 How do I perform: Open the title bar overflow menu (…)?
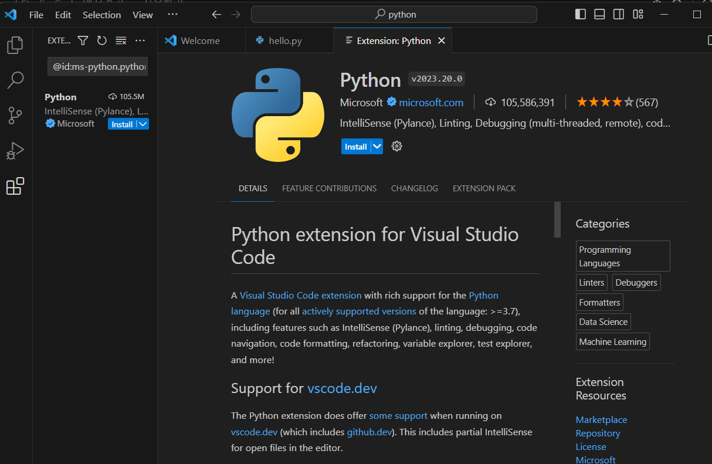point(172,15)
